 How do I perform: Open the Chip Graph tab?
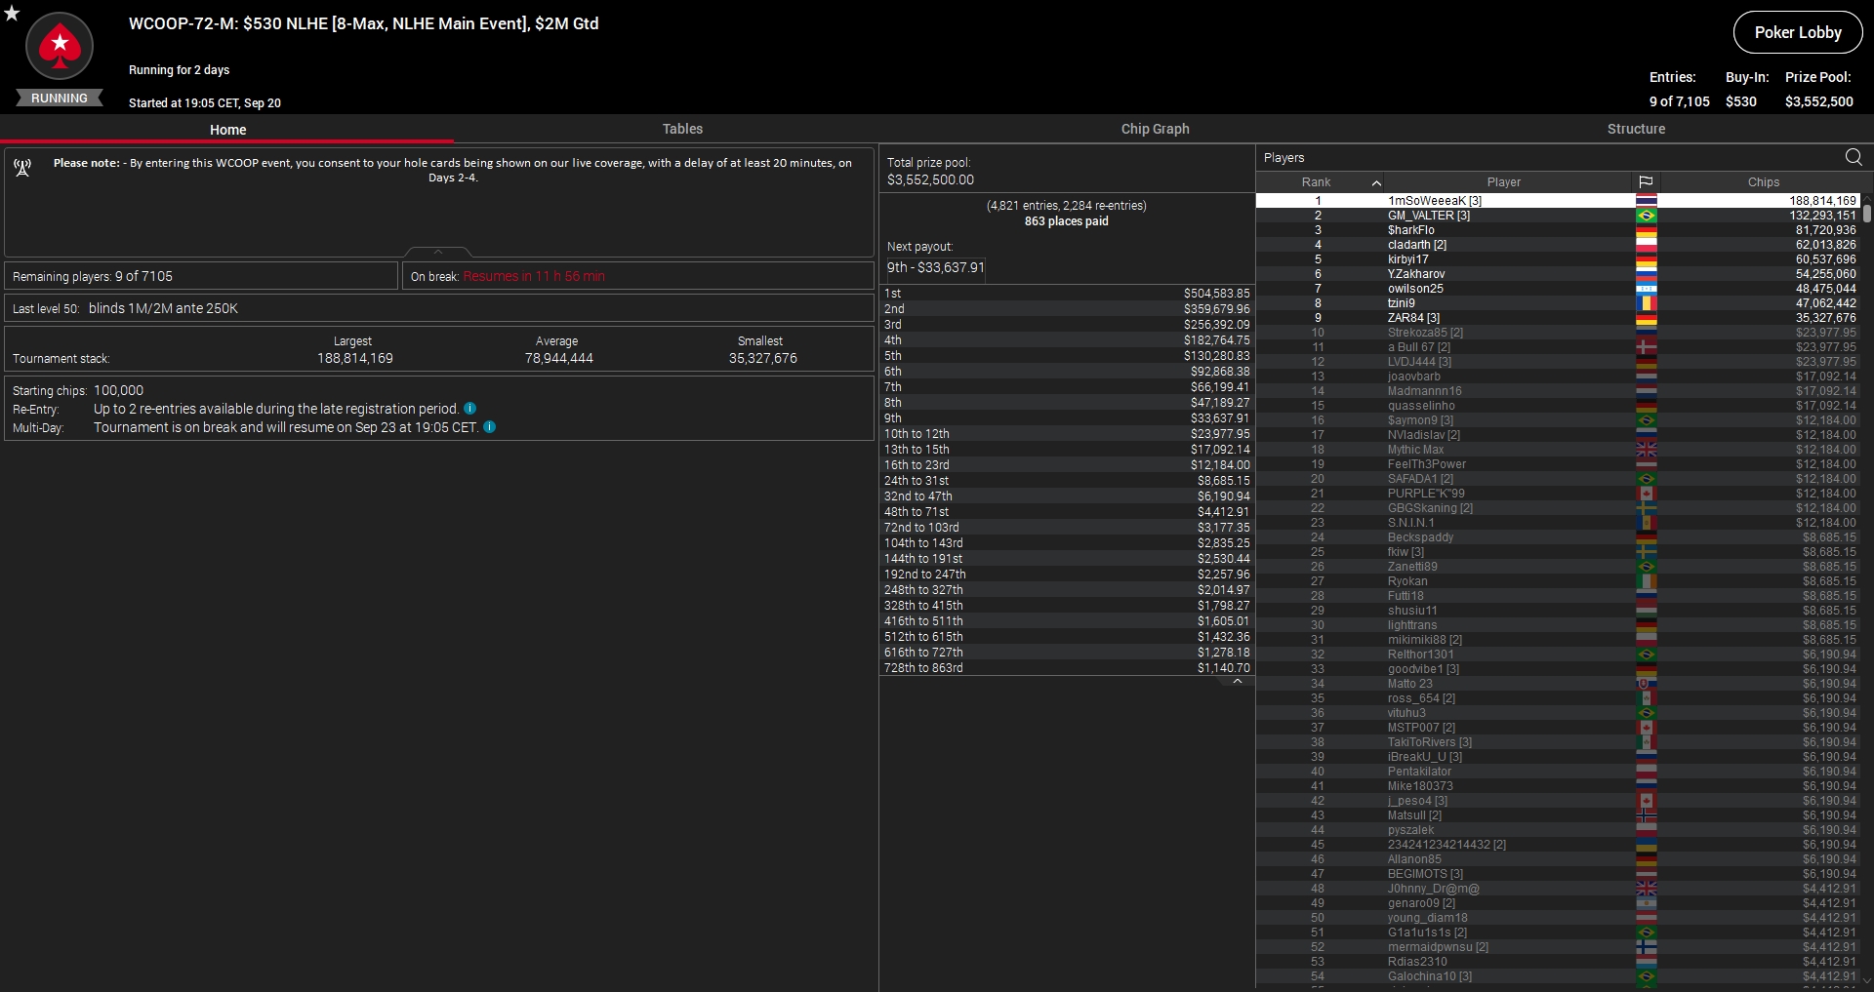(x=1155, y=129)
